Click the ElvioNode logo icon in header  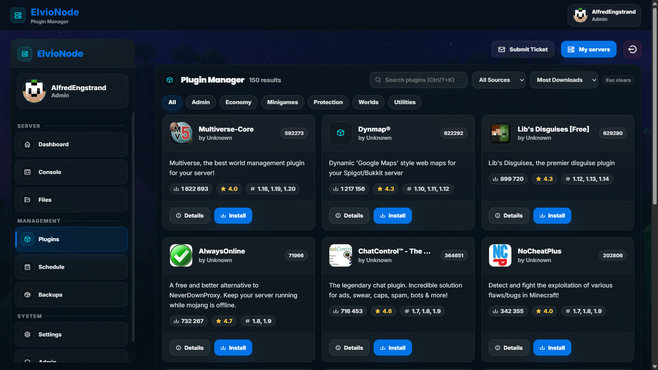coord(18,15)
